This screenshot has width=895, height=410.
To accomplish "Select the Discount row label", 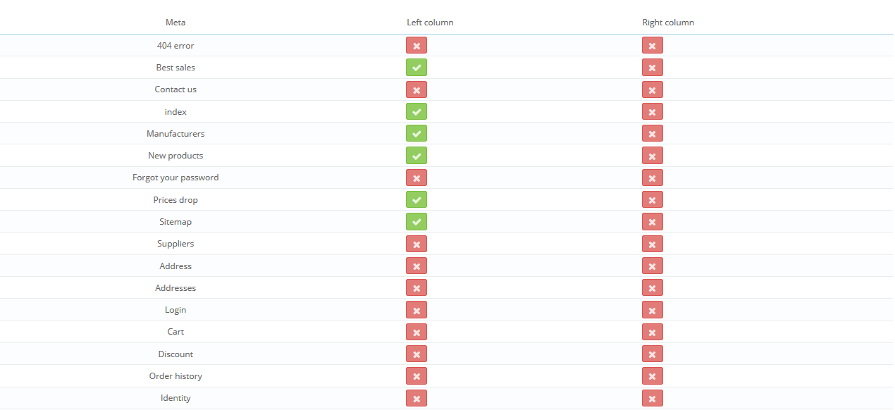I will 175,354.
